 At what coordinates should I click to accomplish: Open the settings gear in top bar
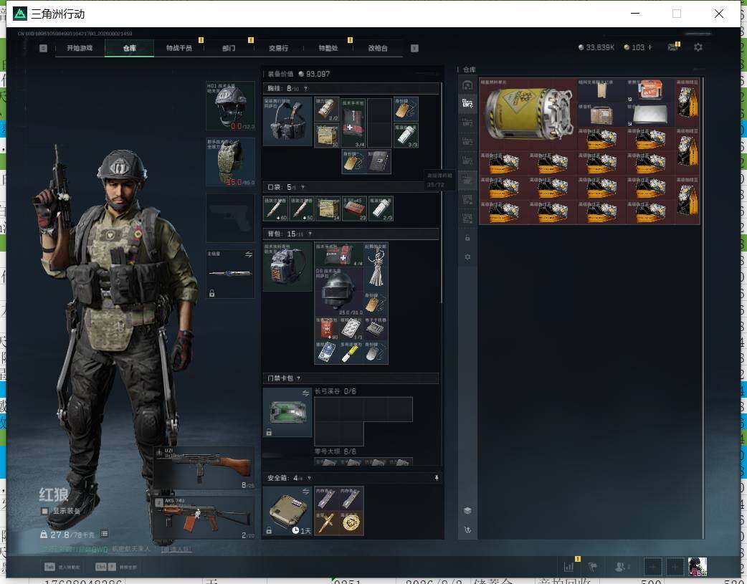pyautogui.click(x=698, y=47)
